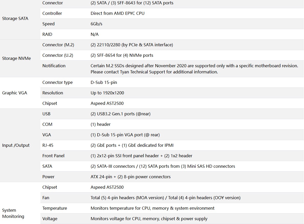Screen dimensions: 304x224
Task: Click the 6Gb/s speed value
Action: (97, 24)
